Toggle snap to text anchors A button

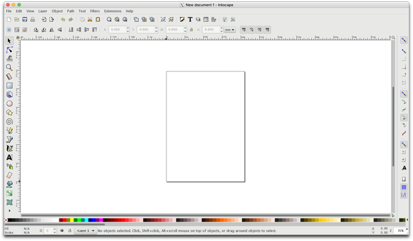point(404,168)
